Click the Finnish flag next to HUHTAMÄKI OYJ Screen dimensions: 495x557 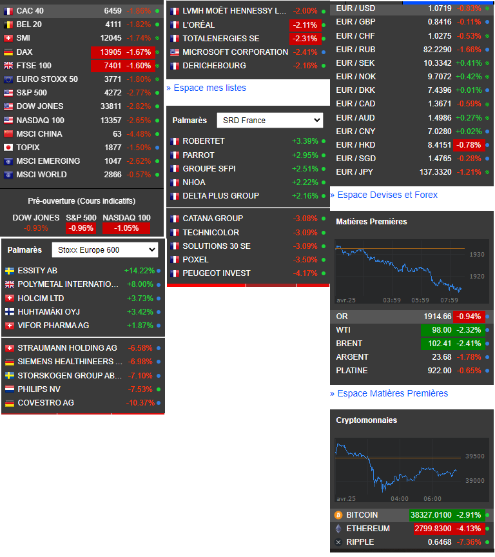(10, 312)
